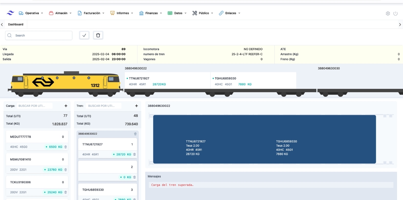Select the blue wagon container diagram
Image resolution: width=403 pixels, height=200 pixels.
pyautogui.click(x=264, y=139)
